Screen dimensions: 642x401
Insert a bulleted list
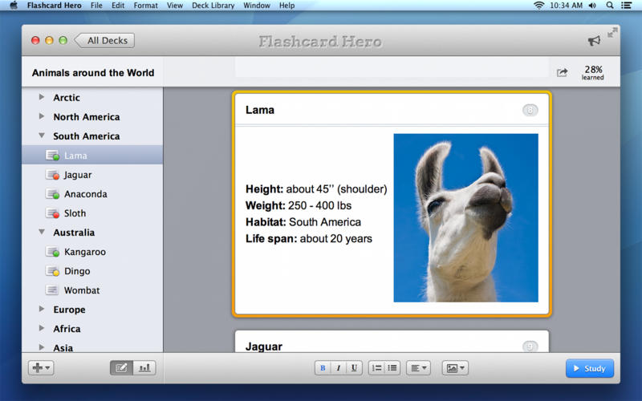click(392, 368)
